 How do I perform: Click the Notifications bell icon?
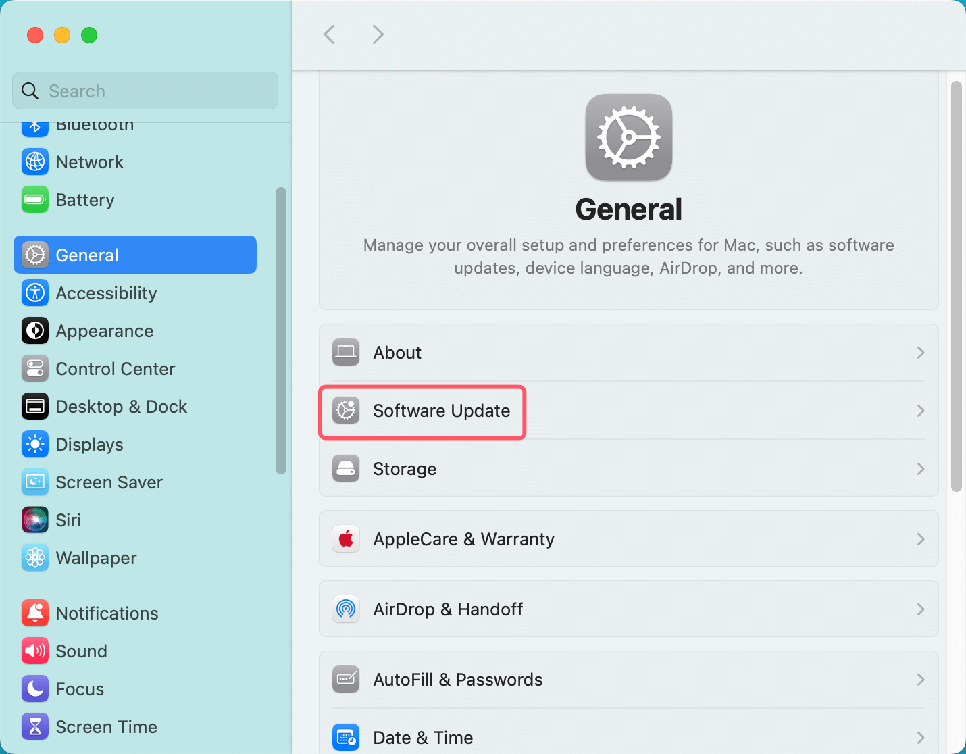(35, 613)
